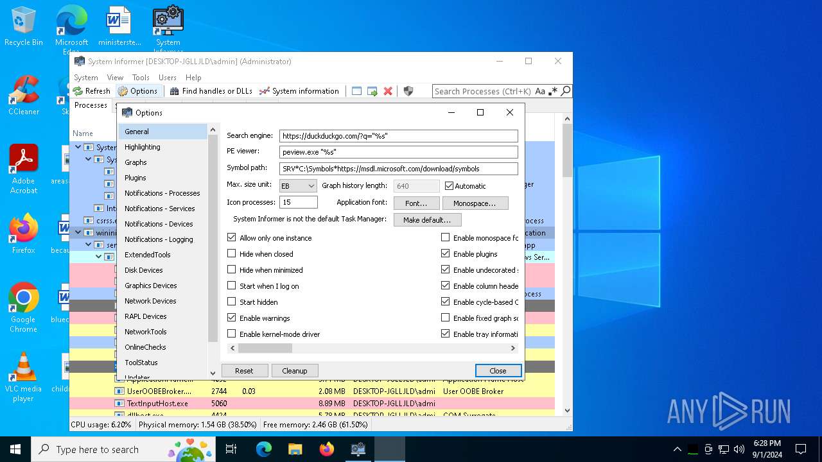822x462 pixels.
Task: Click the magnifier search icon
Action: pyautogui.click(x=566, y=91)
